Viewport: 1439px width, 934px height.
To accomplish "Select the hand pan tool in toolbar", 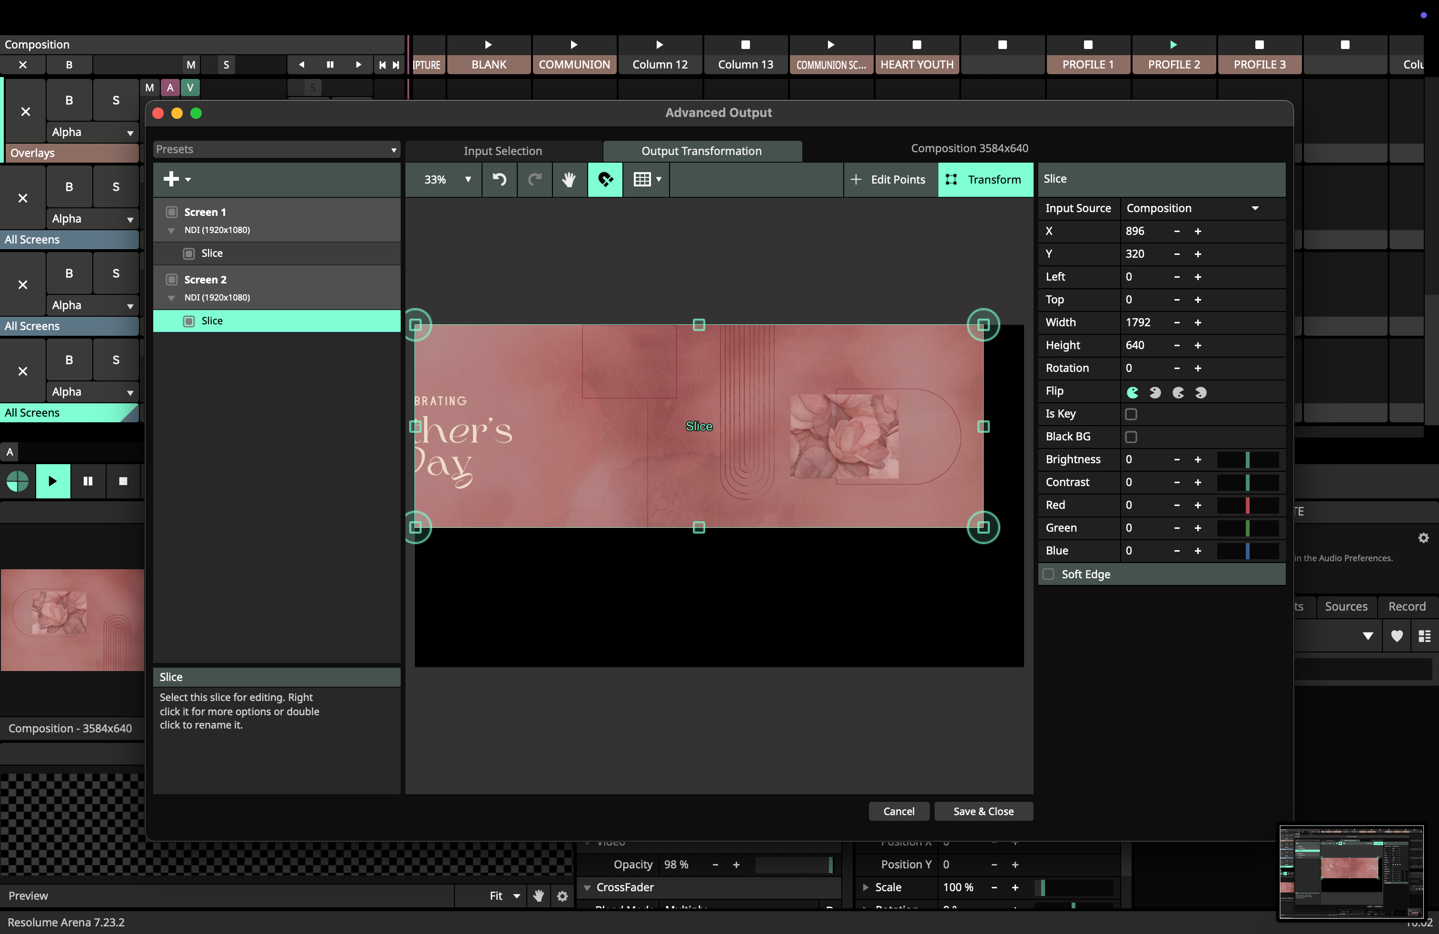I will click(x=568, y=179).
